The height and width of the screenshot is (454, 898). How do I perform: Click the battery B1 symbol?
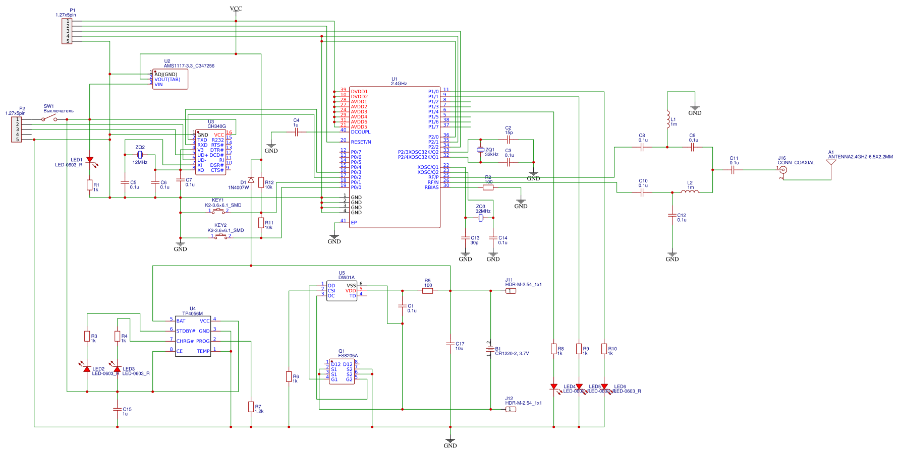(x=490, y=349)
